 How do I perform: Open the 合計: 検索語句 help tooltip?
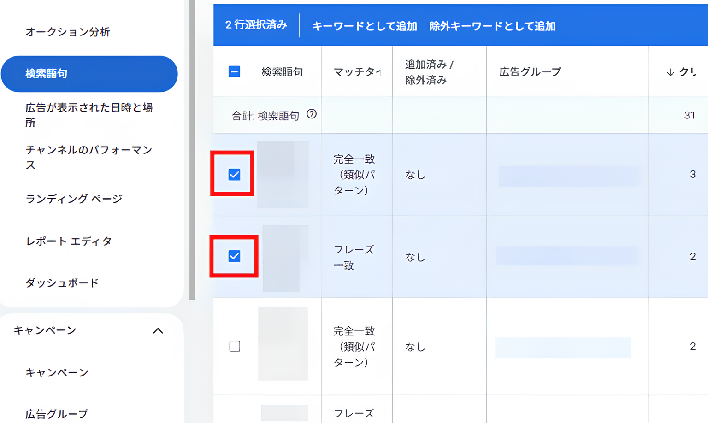[x=312, y=115]
